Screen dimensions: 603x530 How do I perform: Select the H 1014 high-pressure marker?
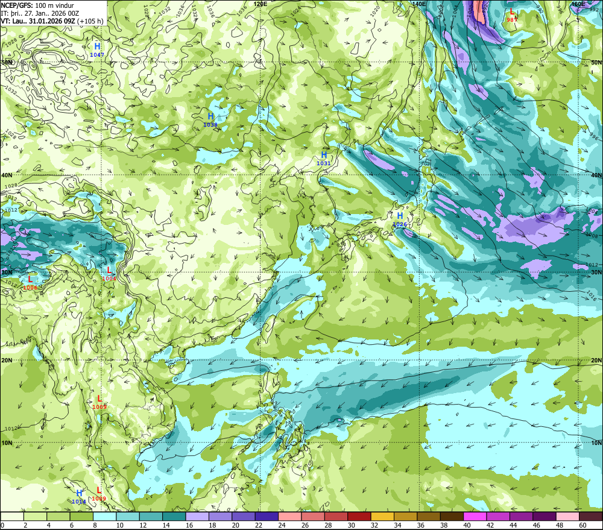click(x=79, y=496)
